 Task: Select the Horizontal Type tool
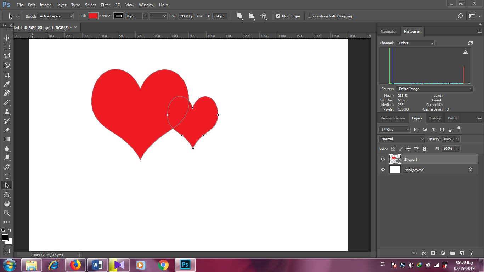point(6,176)
